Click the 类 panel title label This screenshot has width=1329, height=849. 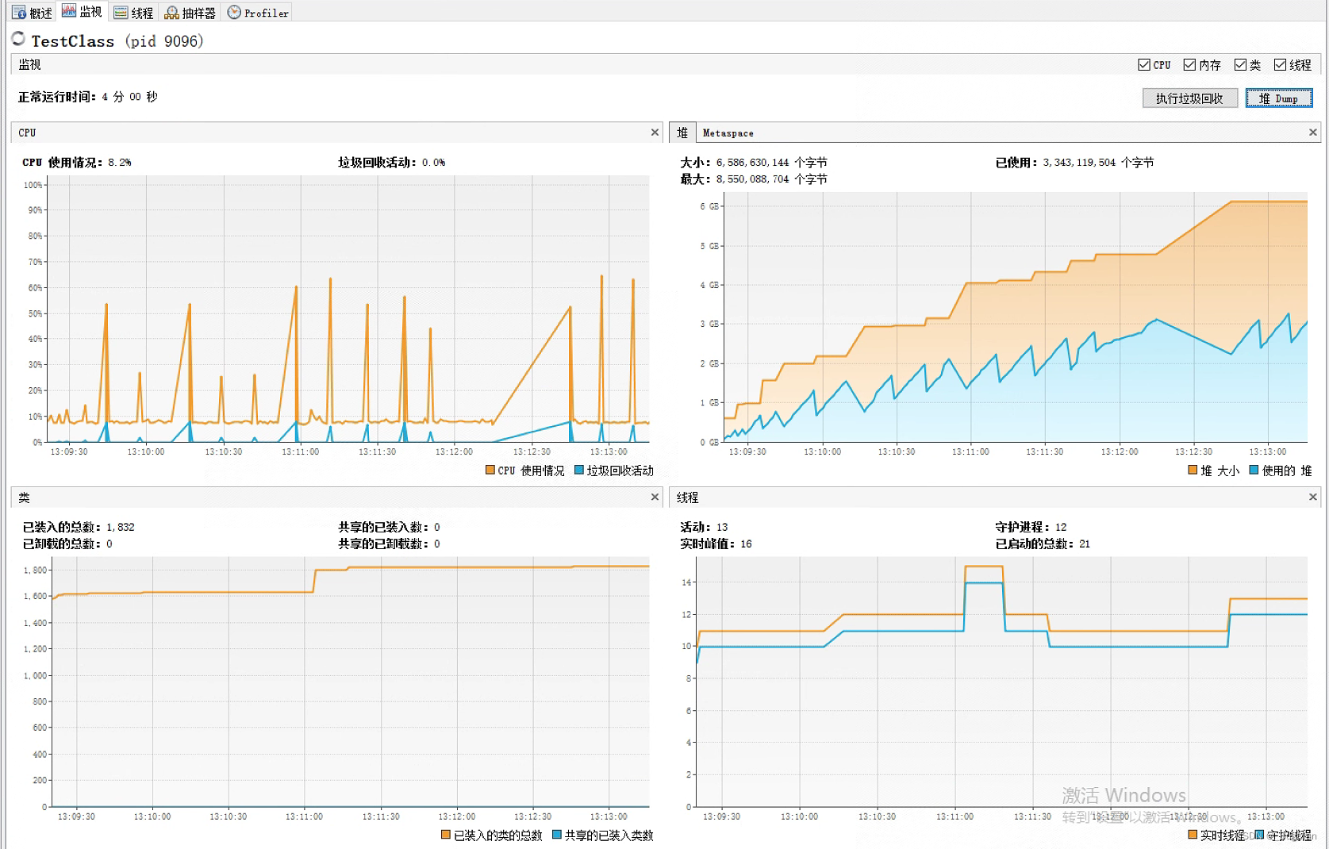pos(24,497)
